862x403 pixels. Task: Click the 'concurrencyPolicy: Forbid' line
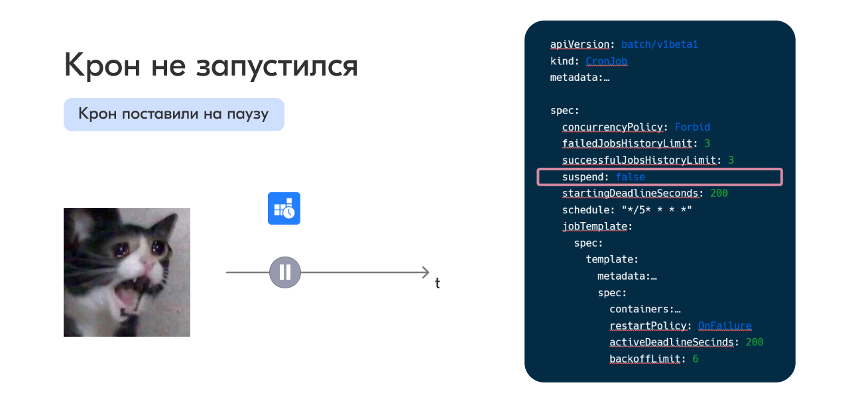pos(636,127)
